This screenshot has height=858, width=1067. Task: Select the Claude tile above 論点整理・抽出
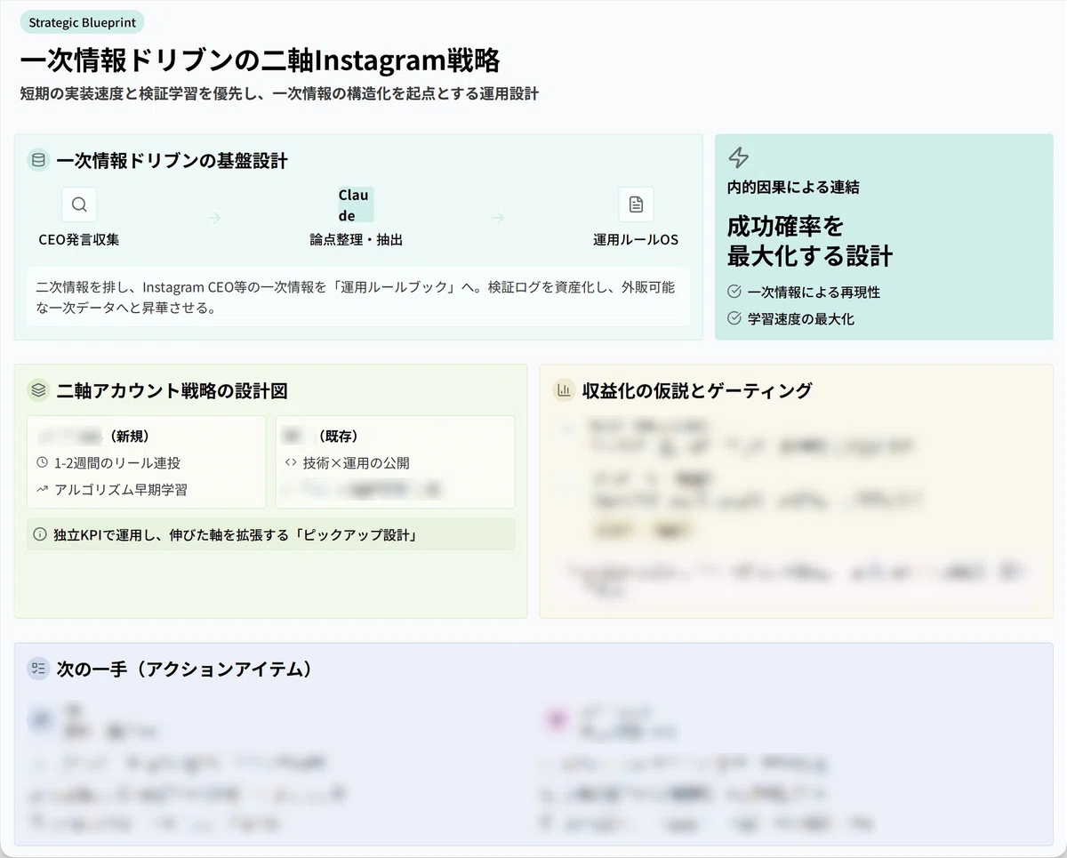pos(356,204)
